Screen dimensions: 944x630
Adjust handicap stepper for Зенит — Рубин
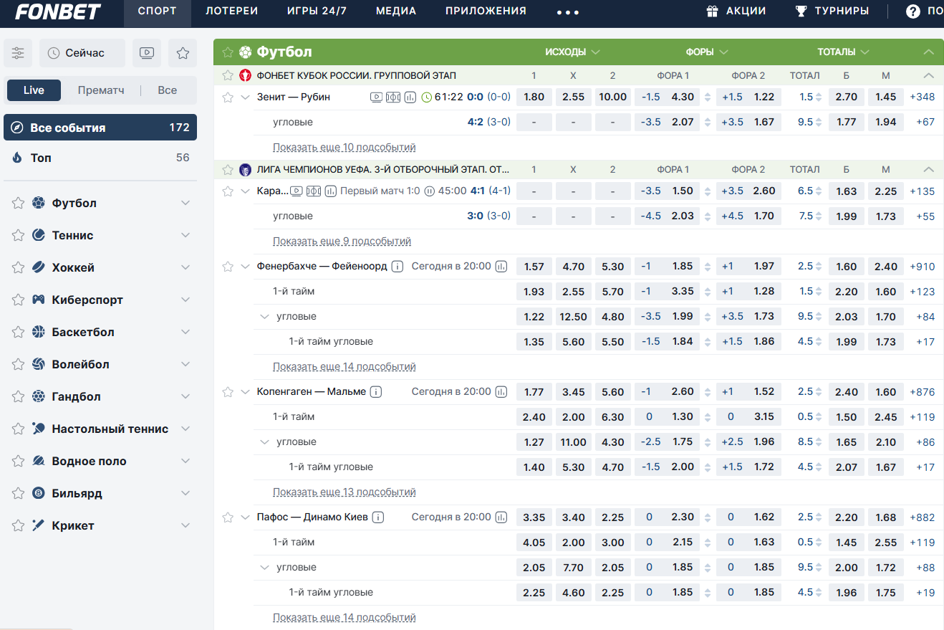coord(709,97)
